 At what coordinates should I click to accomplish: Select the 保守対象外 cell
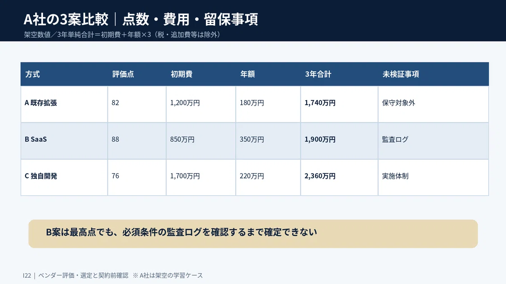coord(433,104)
